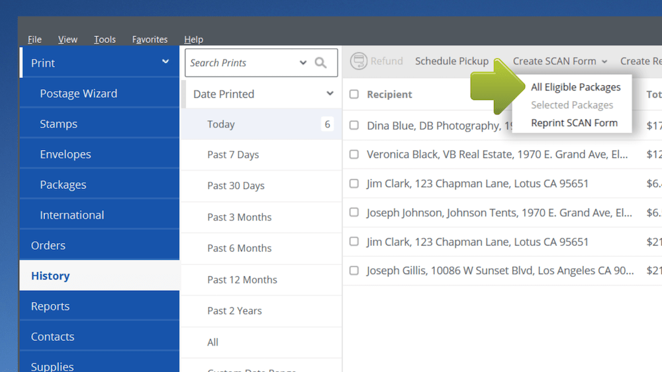Screen dimensions: 662x372
Task: Expand the Date Printed dropdown
Action: [330, 94]
